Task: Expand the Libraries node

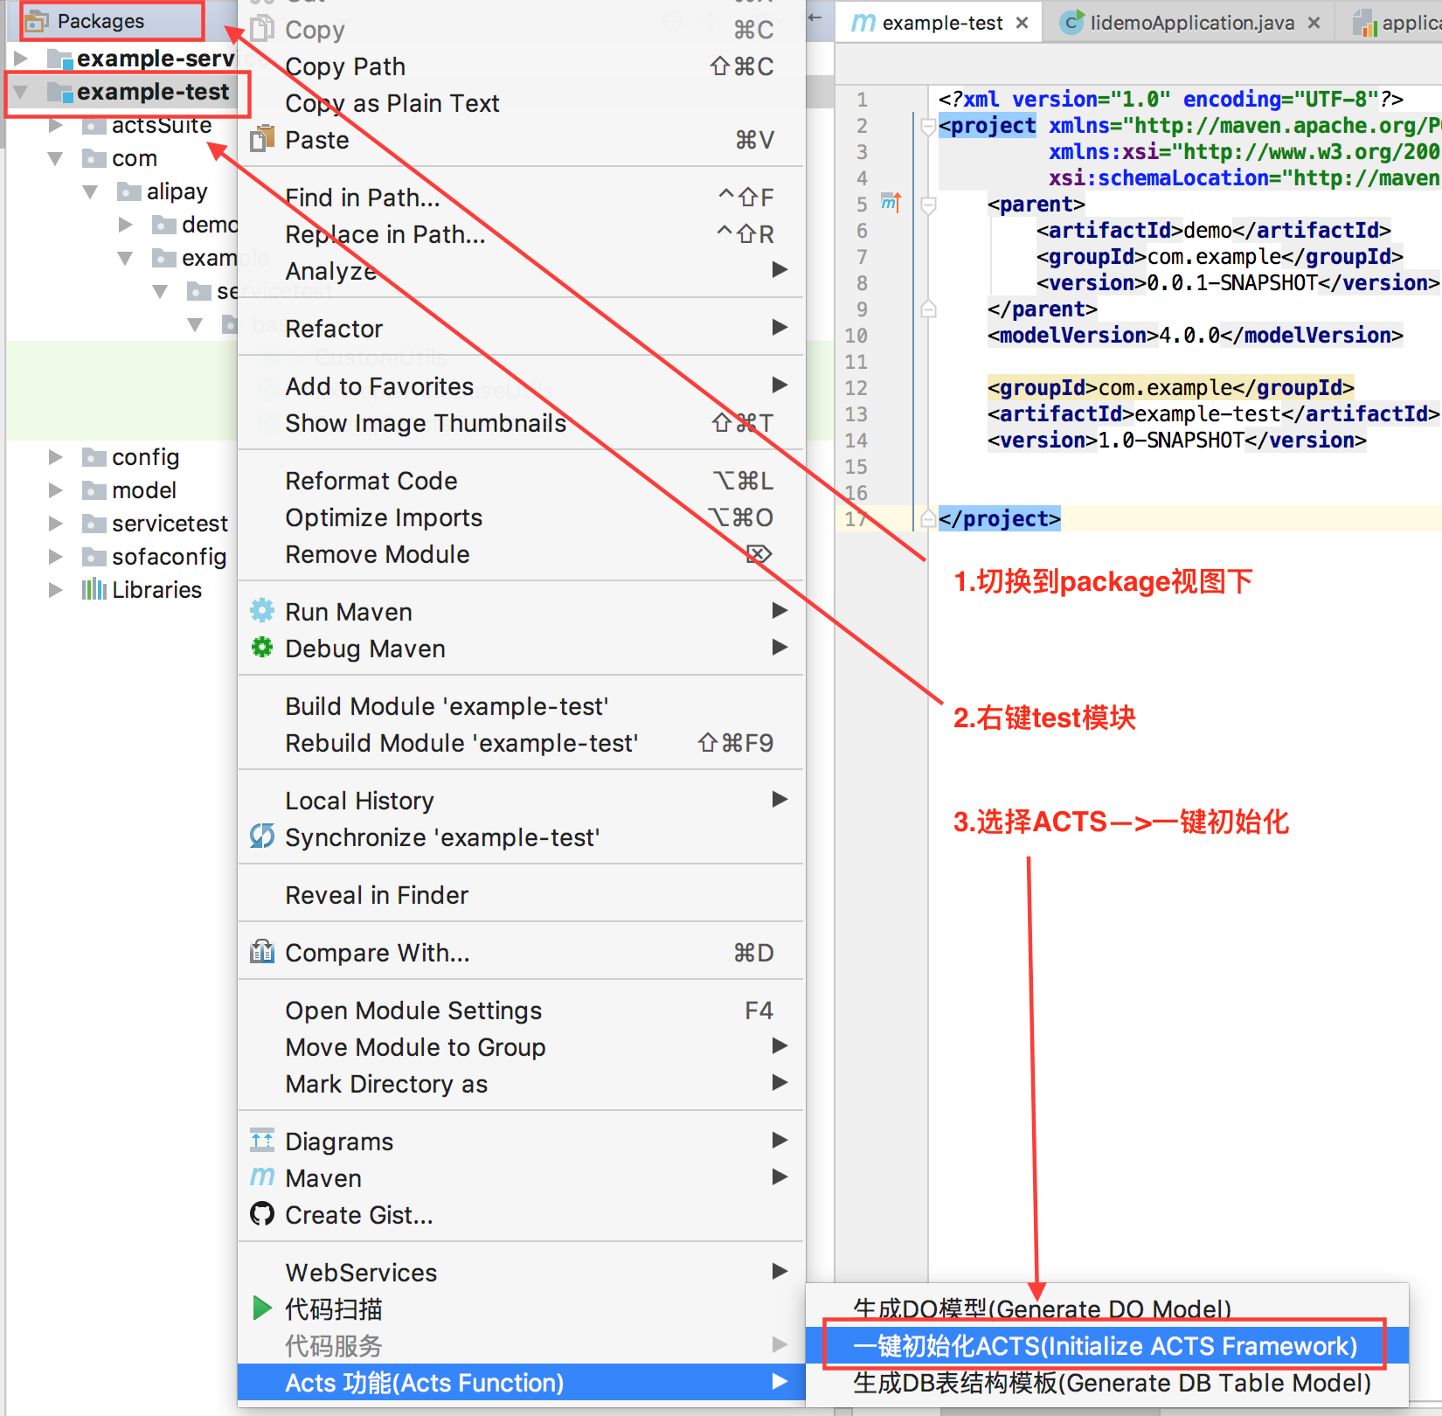Action: coord(55,589)
